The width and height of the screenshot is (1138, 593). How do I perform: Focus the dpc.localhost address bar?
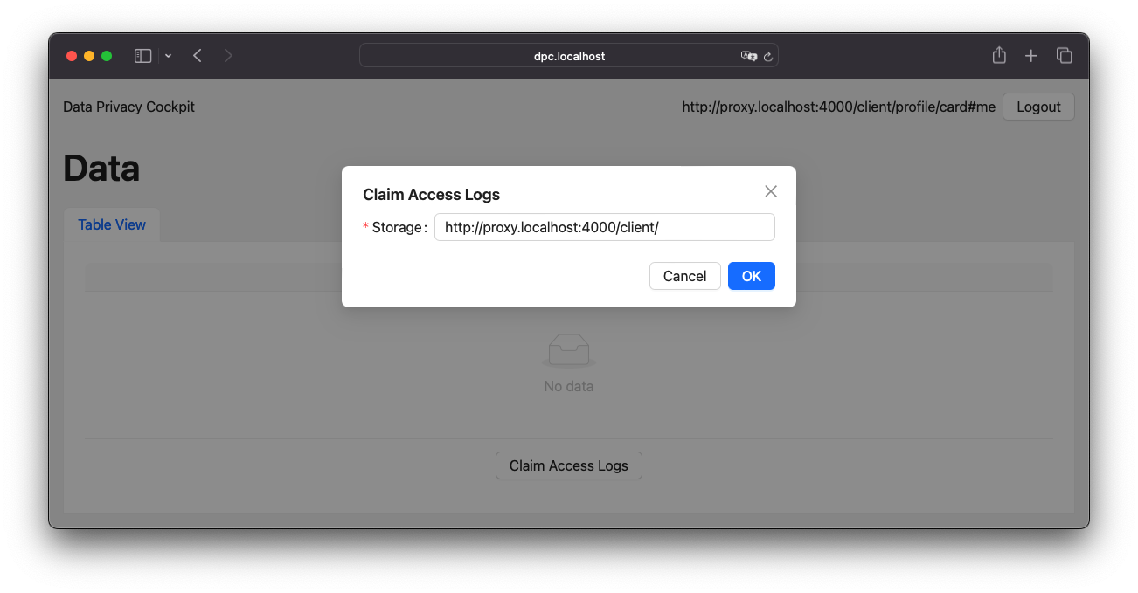click(569, 56)
